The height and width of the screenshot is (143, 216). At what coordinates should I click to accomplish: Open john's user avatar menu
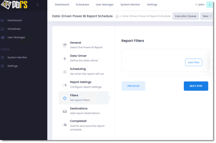click(x=210, y=4)
